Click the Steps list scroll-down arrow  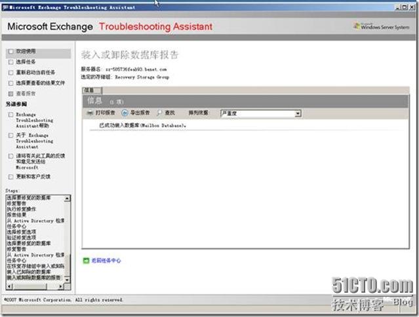[x=67, y=280]
